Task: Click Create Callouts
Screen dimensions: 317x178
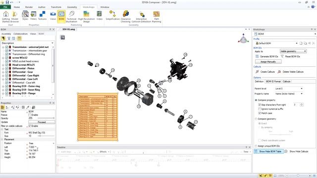Action: pos(265,72)
